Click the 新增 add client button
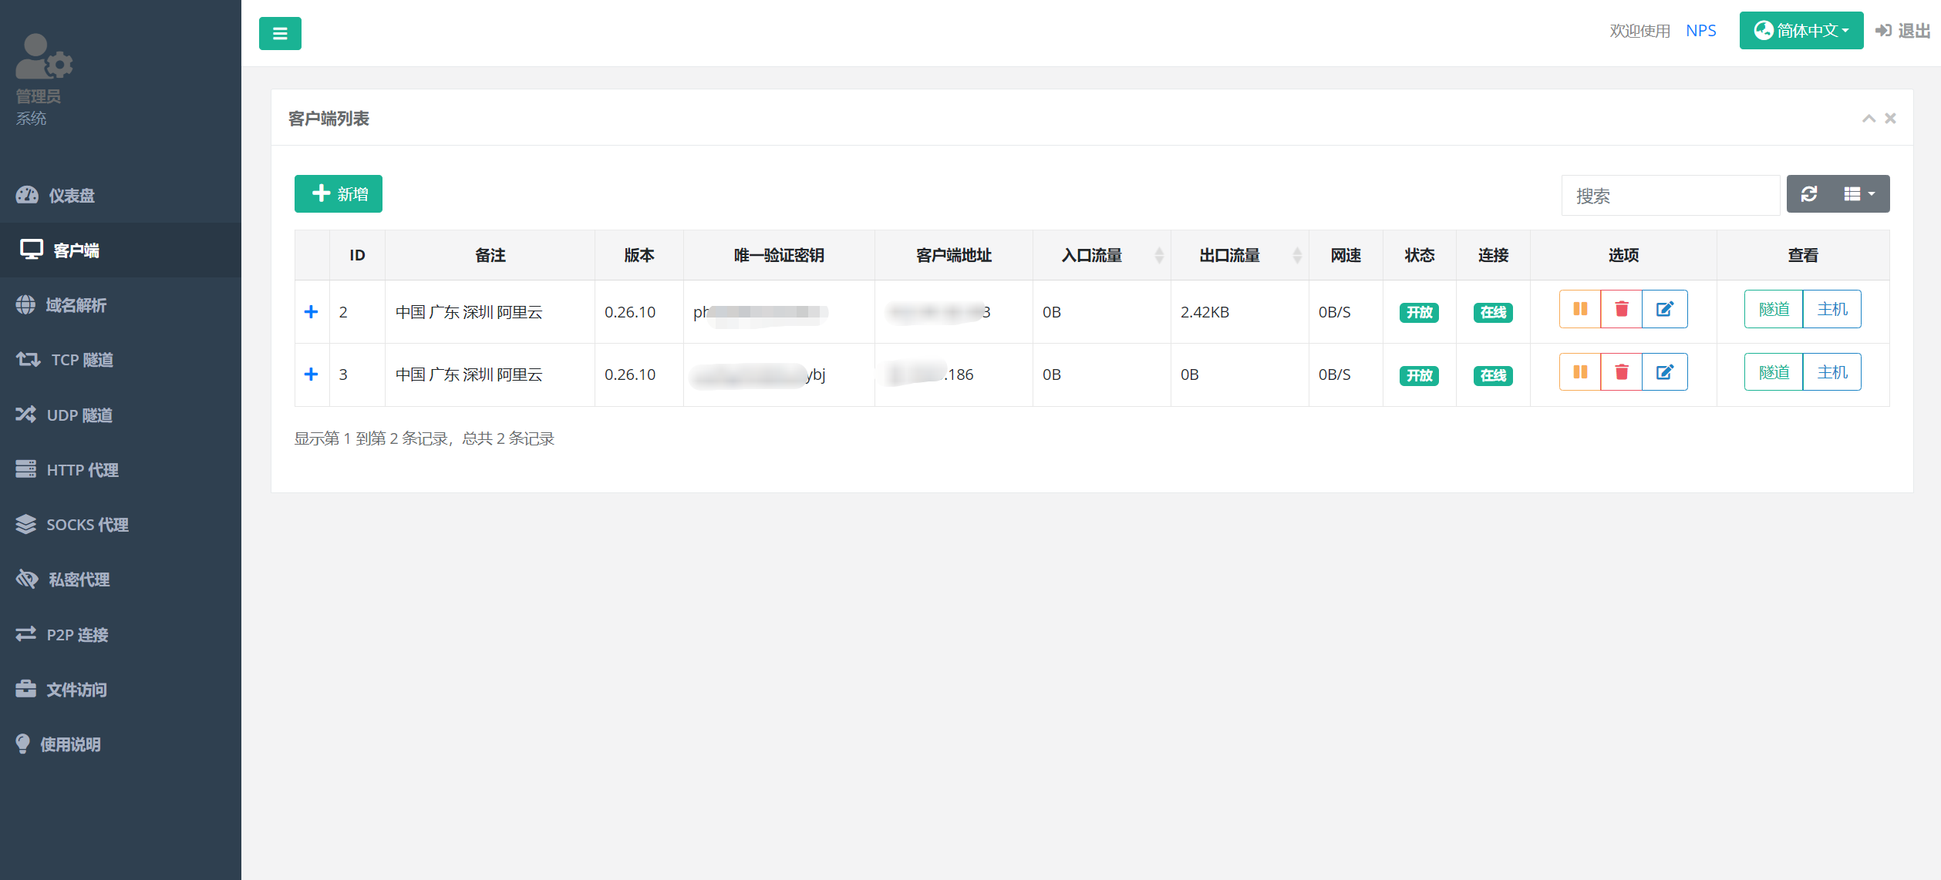The height and width of the screenshot is (880, 1941). click(x=339, y=194)
